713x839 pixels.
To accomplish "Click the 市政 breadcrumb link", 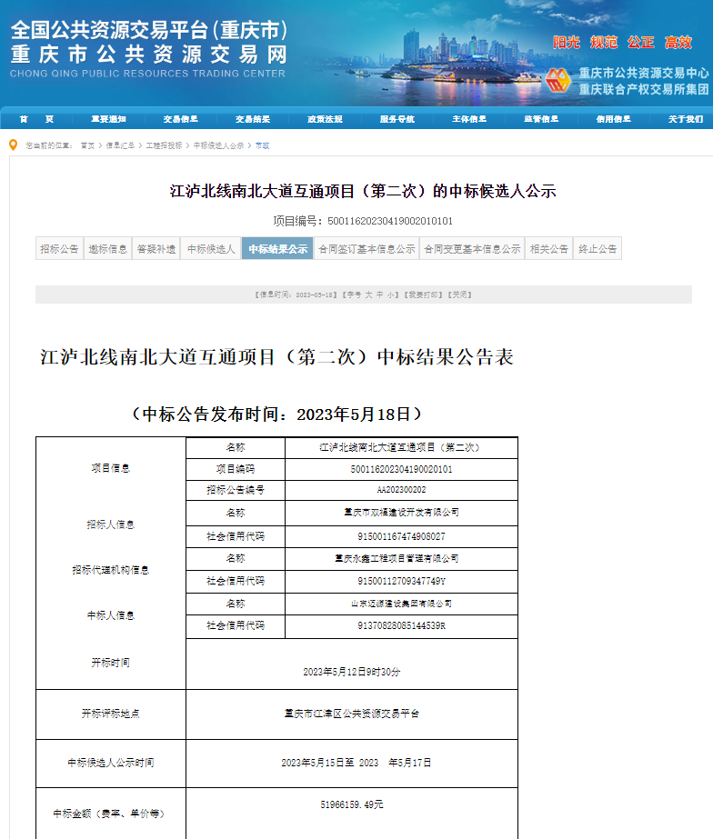I will (262, 145).
